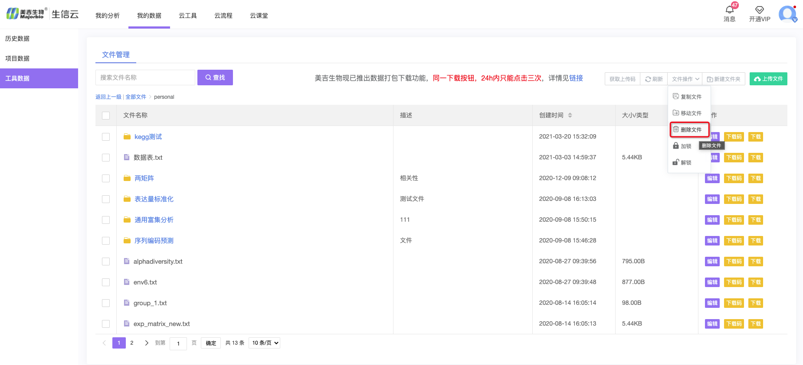This screenshot has width=803, height=365.
Task: Click the 上传文件 upload button
Action: (x=768, y=79)
